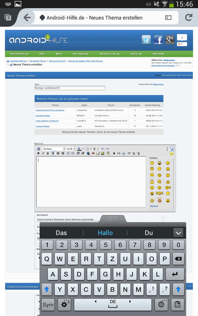The width and height of the screenshot is (198, 316).
Task: Expand the Nützliche Links menu
Action: point(109,54)
